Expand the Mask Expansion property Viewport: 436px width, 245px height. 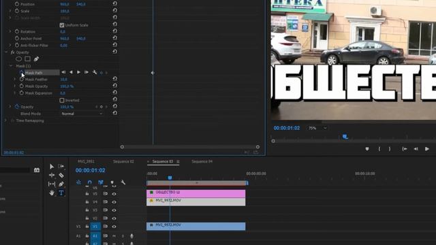pos(15,93)
